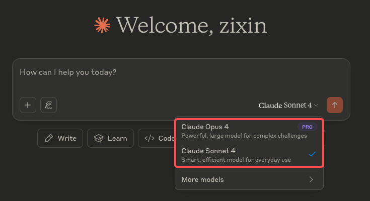This screenshot has height=201, width=370.
Task: Click the pencil icon on Write
Action: click(49, 138)
